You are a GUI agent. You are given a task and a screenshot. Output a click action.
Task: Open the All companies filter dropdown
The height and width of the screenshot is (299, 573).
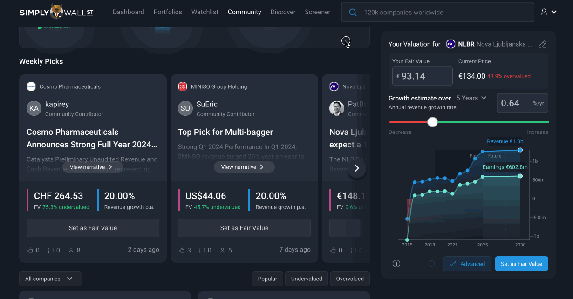pos(50,279)
